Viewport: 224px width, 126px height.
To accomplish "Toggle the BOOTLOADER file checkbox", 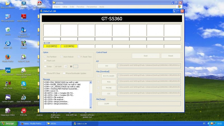I will (99, 76).
